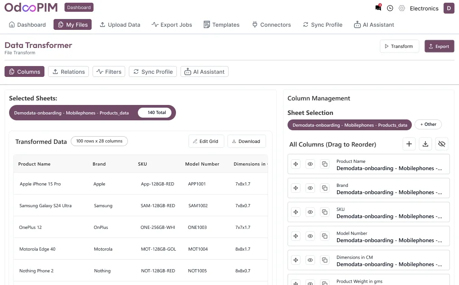This screenshot has width=459, height=285.
Task: Click the hide all columns icon
Action: point(442,144)
